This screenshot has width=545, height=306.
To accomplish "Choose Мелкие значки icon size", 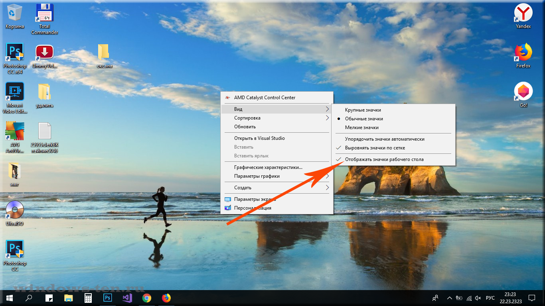I will (x=393, y=127).
